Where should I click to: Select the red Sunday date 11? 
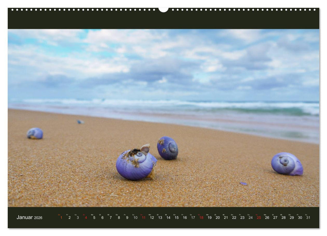(x=143, y=218)
